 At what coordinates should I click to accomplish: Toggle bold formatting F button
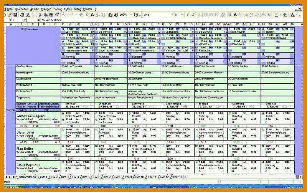(188, 15)
